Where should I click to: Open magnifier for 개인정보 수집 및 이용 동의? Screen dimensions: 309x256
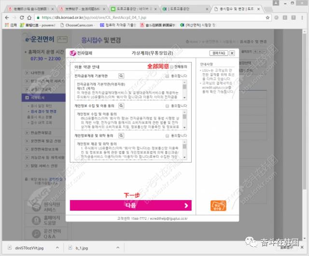click(121, 106)
